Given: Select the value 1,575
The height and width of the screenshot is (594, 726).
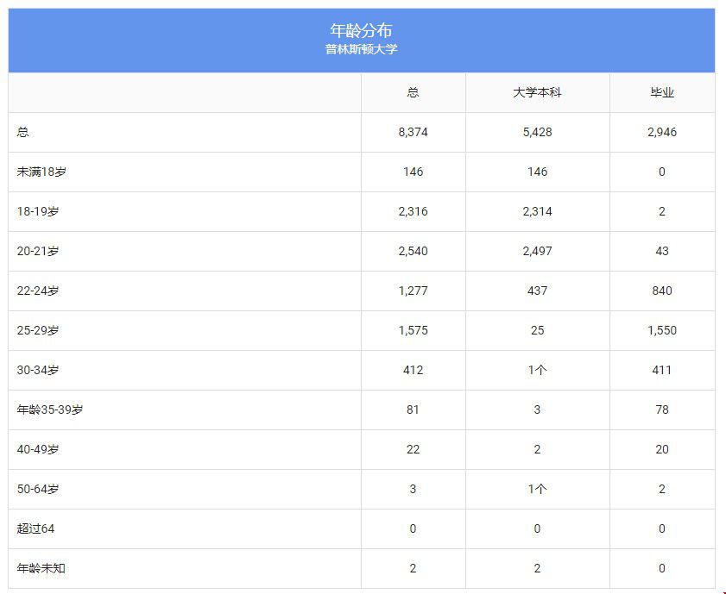Looking at the screenshot, I should (413, 330).
